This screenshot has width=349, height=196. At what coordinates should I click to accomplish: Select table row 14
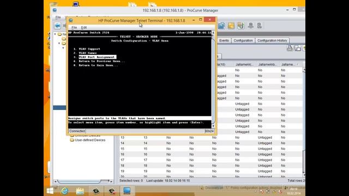click(x=211, y=143)
